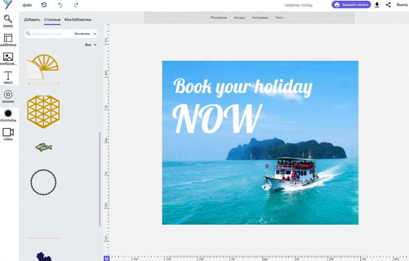Image resolution: width=409 pixels, height=261 pixels.
Task: Open the icons (иконки) panel
Action: 8,97
